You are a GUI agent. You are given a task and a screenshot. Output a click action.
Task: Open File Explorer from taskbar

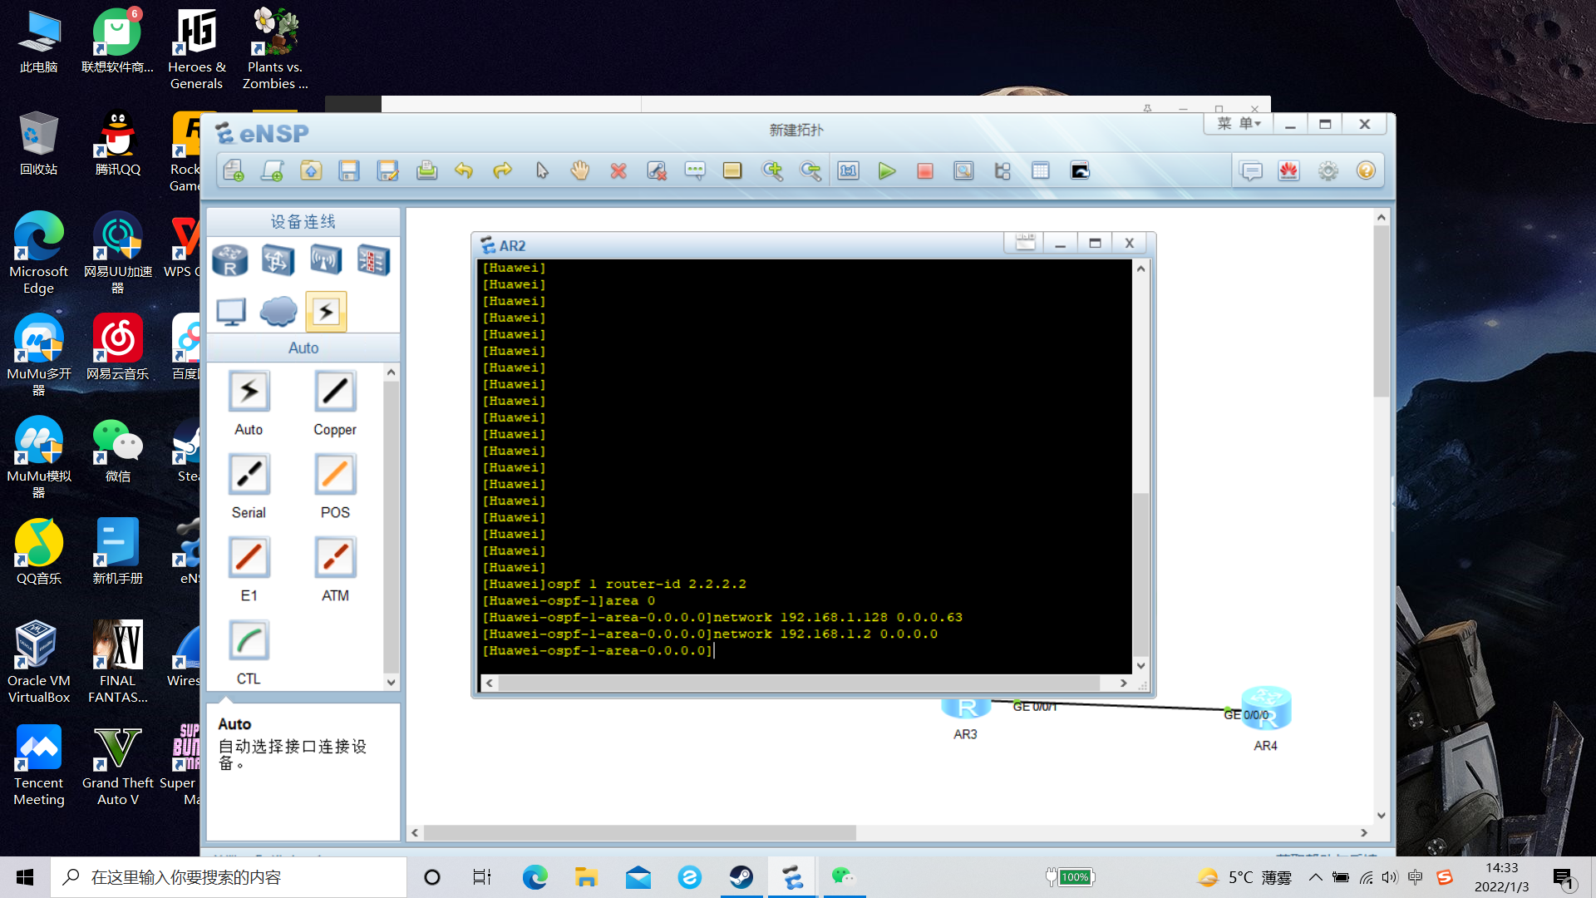pos(586,877)
